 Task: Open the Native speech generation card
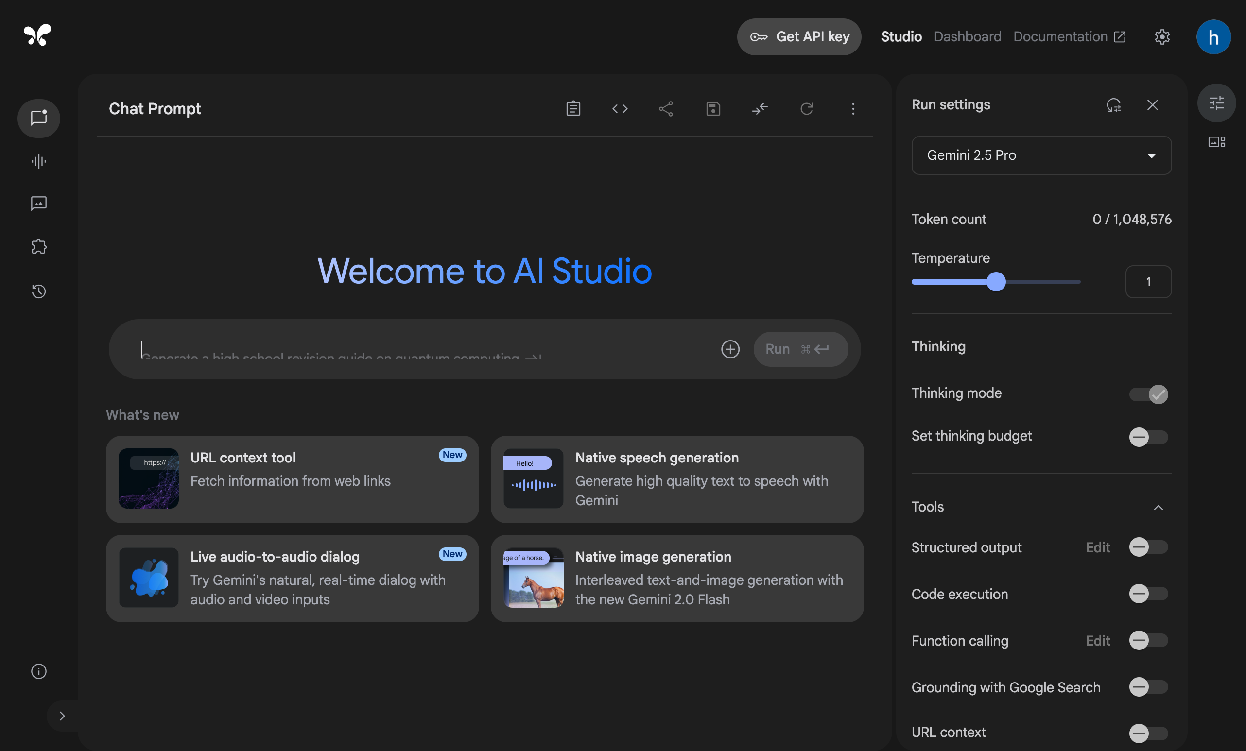coord(677,479)
